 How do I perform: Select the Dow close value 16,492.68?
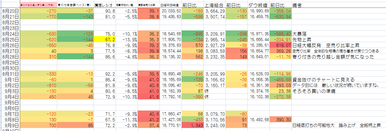coord(259,120)
